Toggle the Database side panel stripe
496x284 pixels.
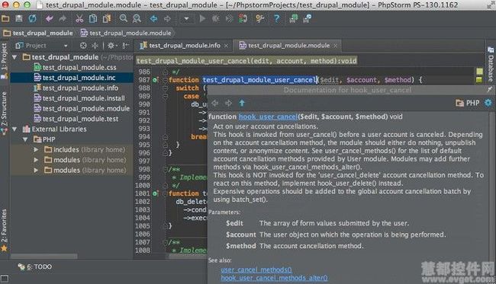pos(491,65)
